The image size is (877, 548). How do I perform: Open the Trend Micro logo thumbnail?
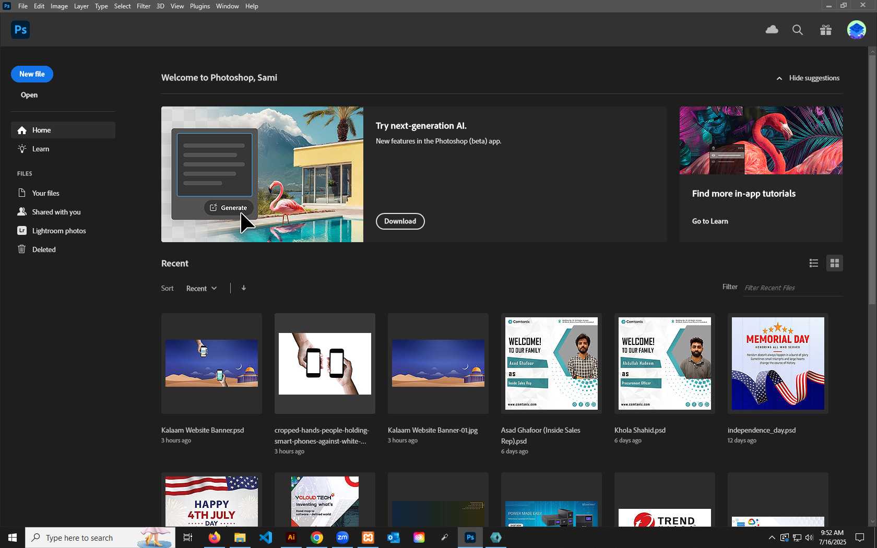tap(665, 500)
